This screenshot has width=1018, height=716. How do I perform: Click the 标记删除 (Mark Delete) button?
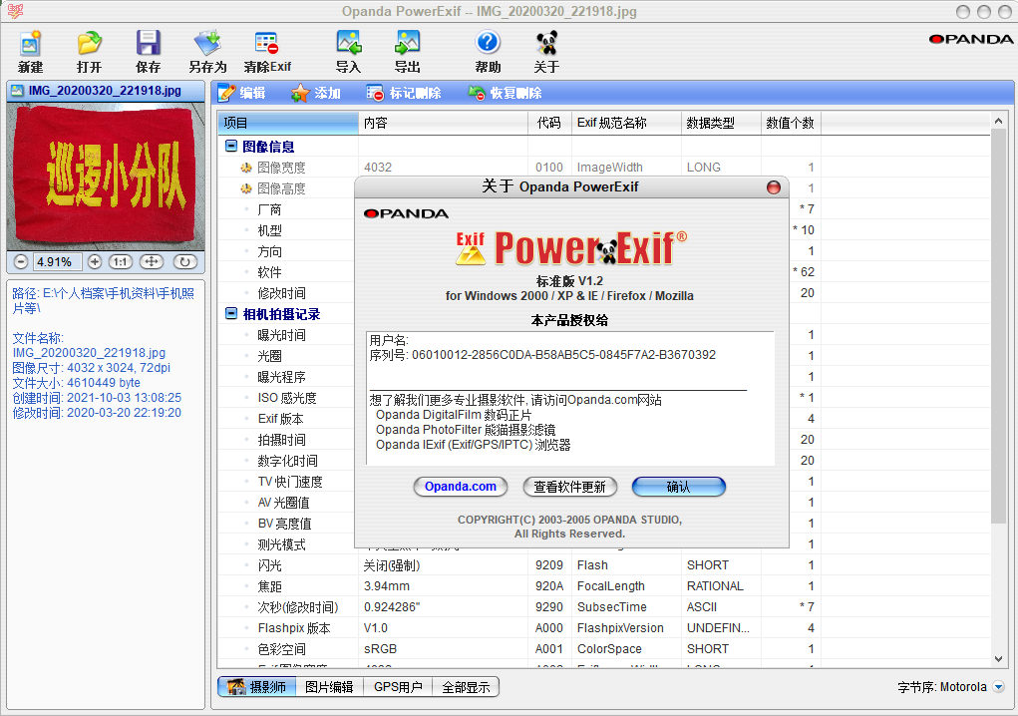point(403,93)
